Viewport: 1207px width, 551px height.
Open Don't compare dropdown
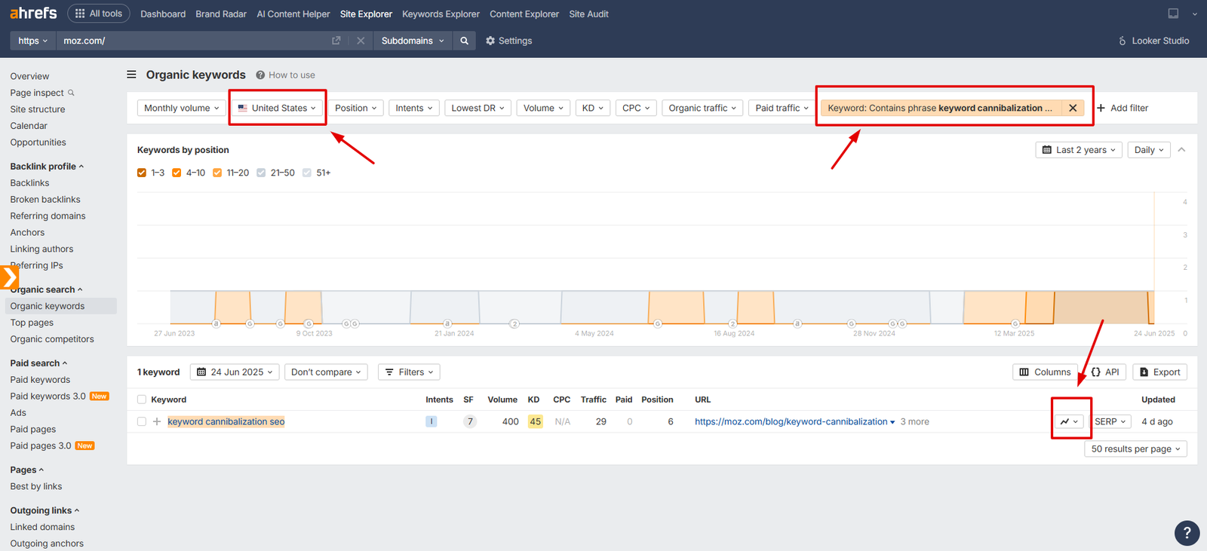pyautogui.click(x=326, y=372)
